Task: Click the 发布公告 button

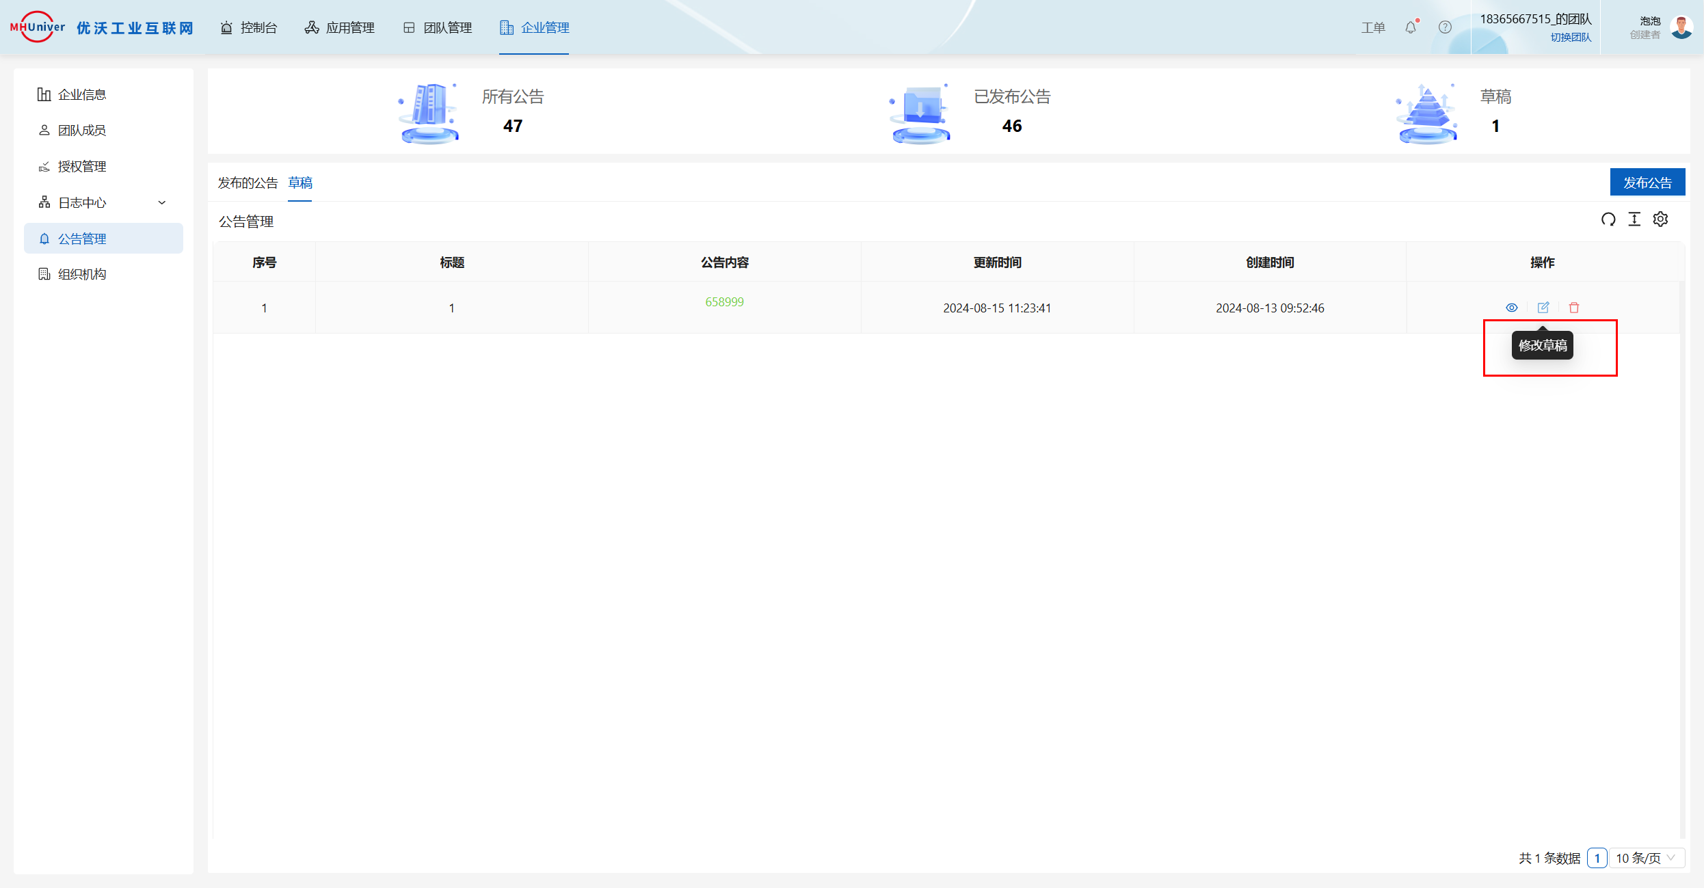Action: click(1647, 183)
